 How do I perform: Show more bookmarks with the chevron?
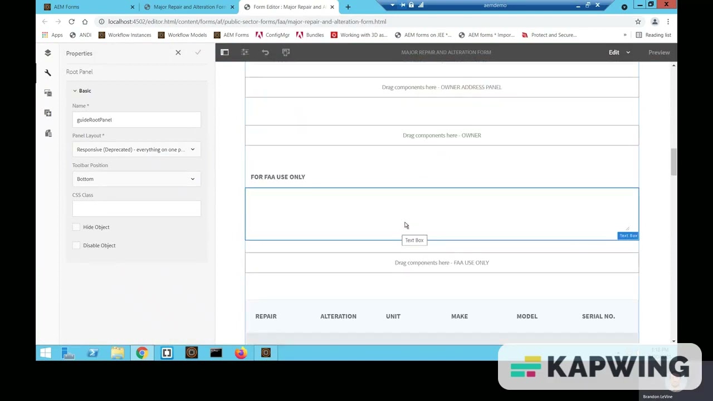click(625, 35)
